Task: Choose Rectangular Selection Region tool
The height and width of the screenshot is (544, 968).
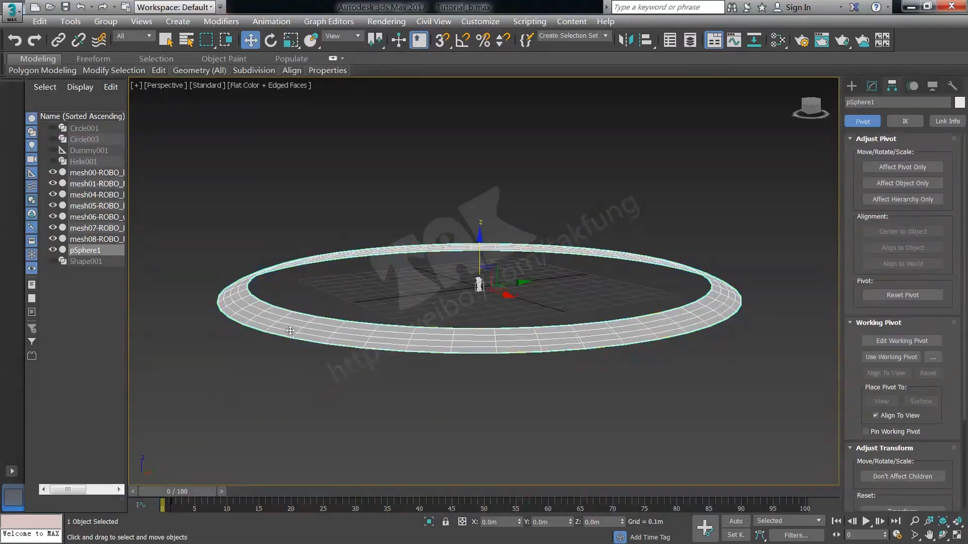Action: (206, 40)
